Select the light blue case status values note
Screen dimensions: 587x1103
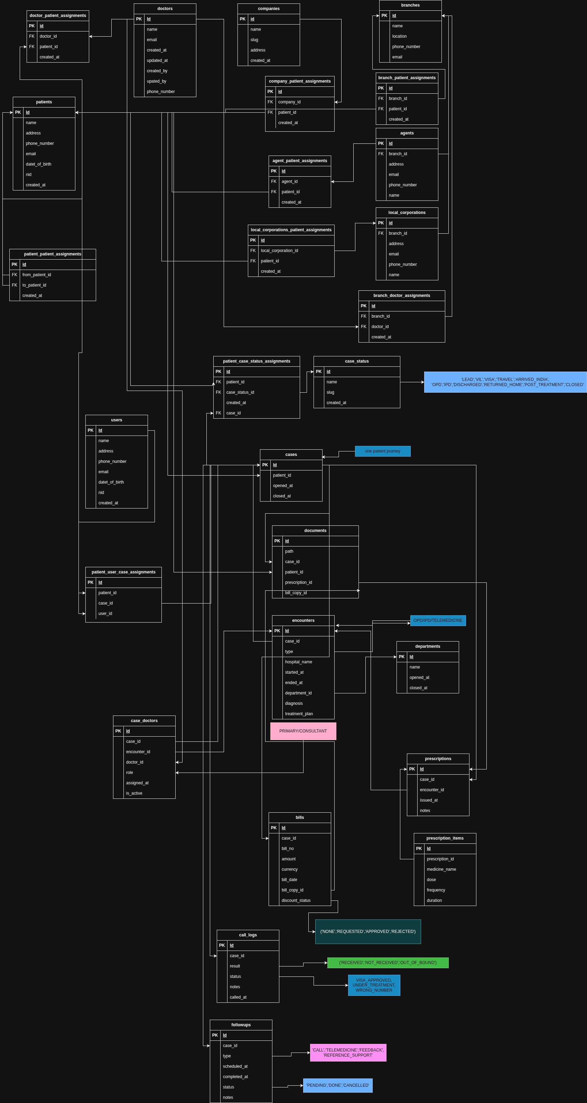pyautogui.click(x=505, y=382)
